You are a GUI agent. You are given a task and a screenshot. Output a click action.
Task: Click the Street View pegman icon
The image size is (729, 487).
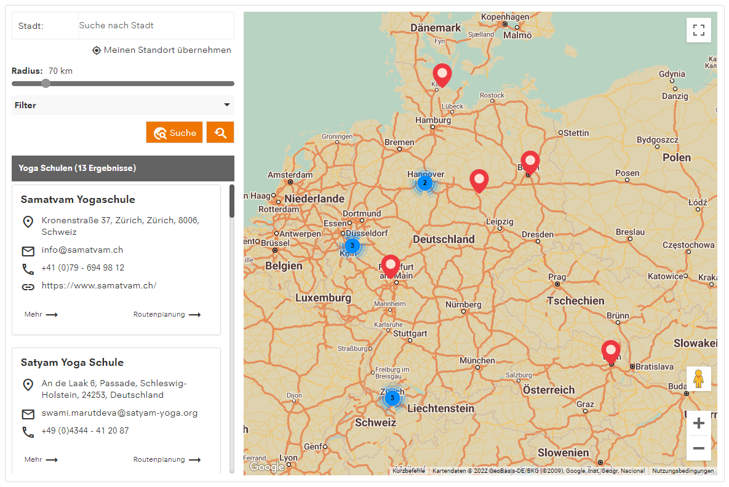point(698,379)
